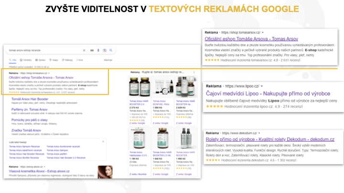Click star rating 'dekodum.cz: 4,6 - 1 302 recenzí'
The image size is (344, 193).
pyautogui.click(x=251, y=160)
